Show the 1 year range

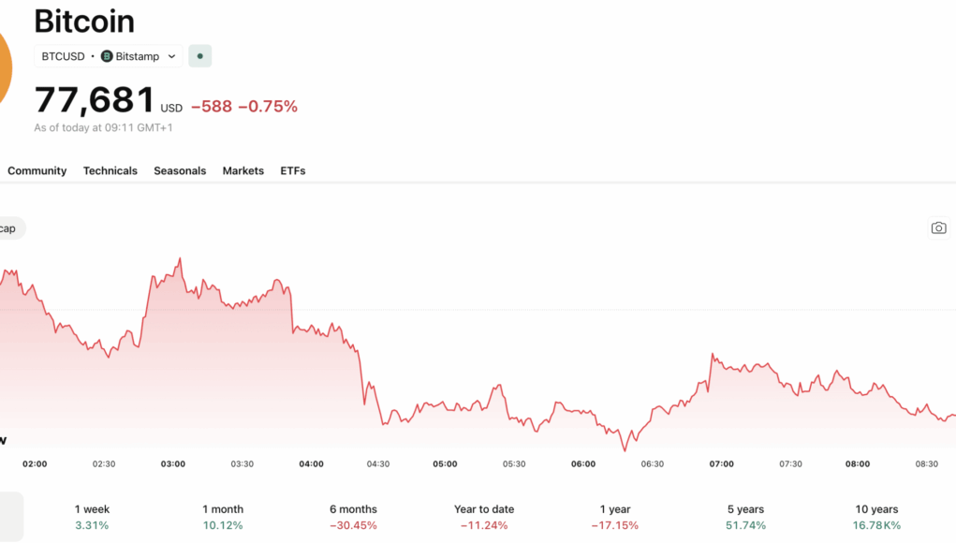615,517
